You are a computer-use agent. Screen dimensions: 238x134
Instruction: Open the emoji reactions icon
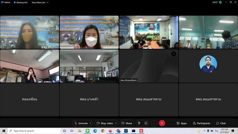pyautogui.click(x=146, y=123)
